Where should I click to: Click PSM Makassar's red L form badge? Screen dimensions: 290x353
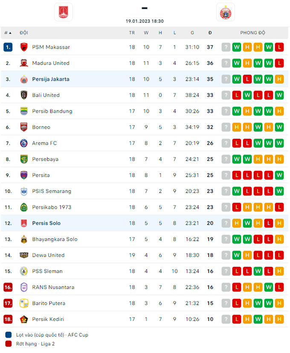click(279, 47)
